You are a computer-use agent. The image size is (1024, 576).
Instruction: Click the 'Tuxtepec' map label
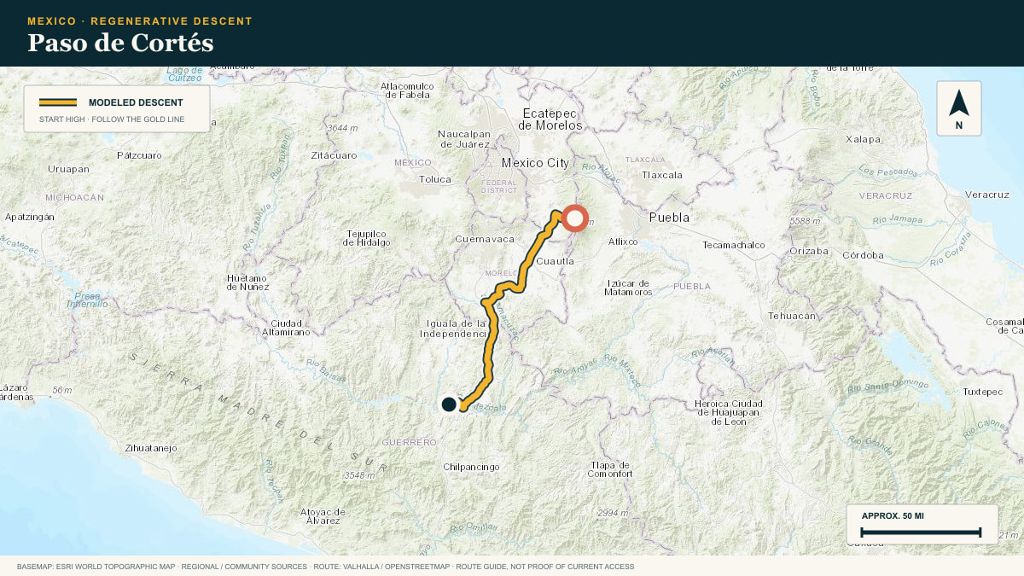pos(983,393)
